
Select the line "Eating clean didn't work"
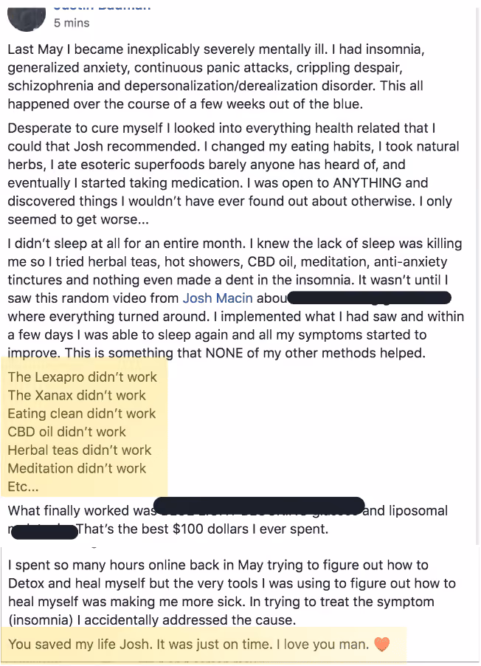click(x=82, y=413)
